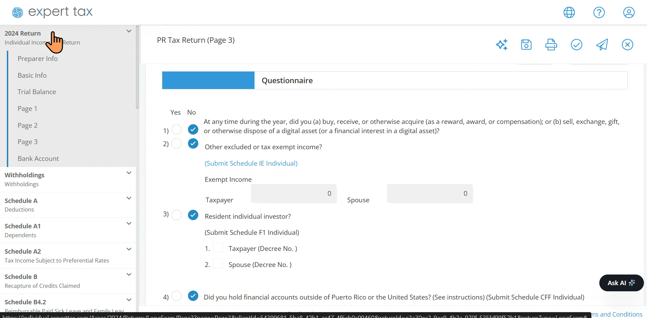
Task: Click the paper plane send icon
Action: [602, 45]
